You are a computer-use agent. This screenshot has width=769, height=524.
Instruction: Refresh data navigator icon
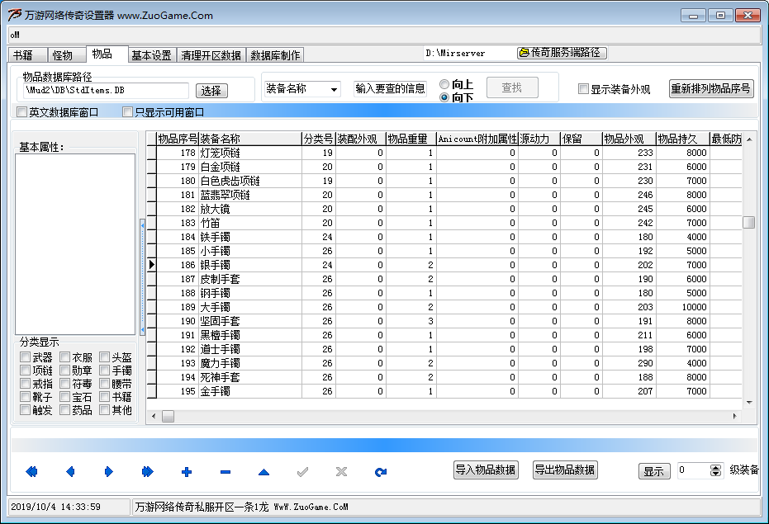[381, 472]
